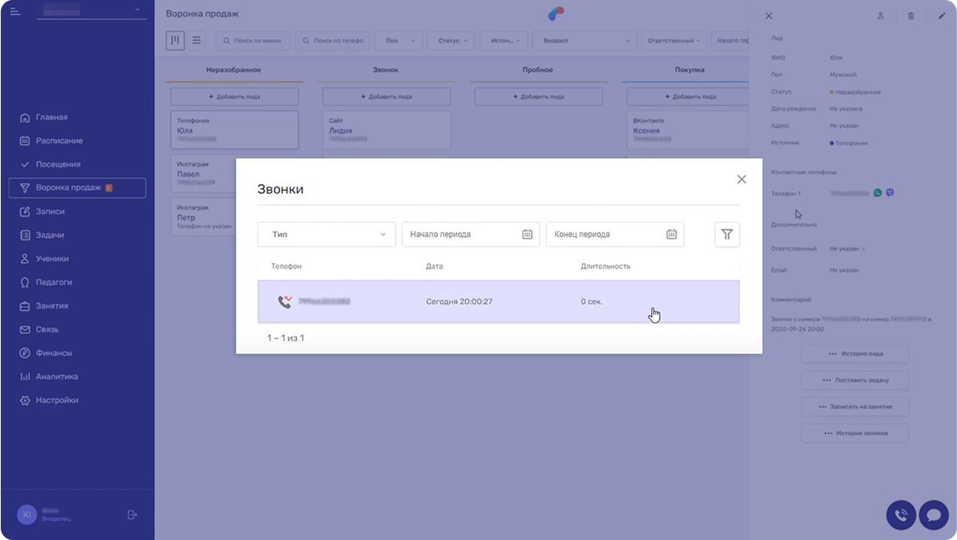Go to Финансы in the sidebar menu

54,353
